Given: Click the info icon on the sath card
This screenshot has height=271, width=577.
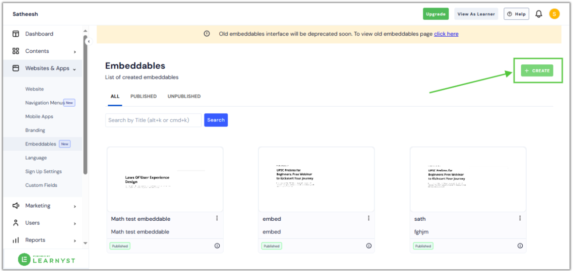Looking at the screenshot, I should click(x=520, y=246).
